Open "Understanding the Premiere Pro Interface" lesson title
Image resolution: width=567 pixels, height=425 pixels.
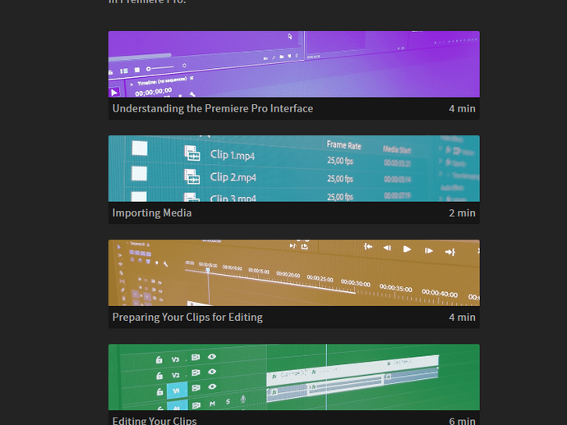(212, 108)
